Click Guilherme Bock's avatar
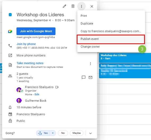The height and width of the screenshot is (140, 151). pyautogui.click(x=19, y=101)
